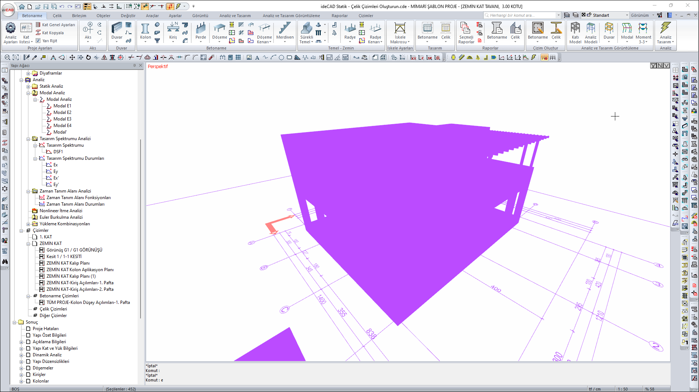Click the Analiz Ayarları gear icon

[11, 28]
